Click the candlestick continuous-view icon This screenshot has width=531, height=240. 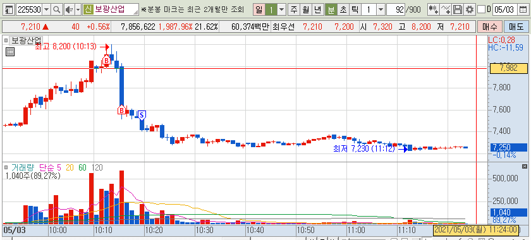(x=433, y=9)
